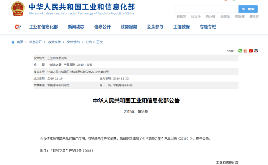
Task: Click the red-blue gear logo in navigation bar
Action: click(x=18, y=27)
